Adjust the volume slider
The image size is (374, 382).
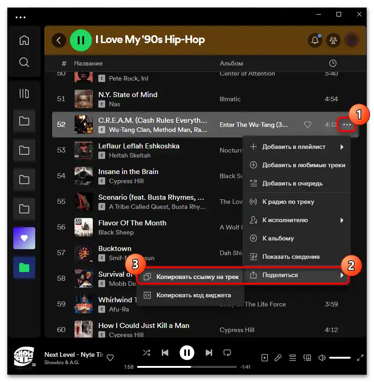tap(340, 358)
